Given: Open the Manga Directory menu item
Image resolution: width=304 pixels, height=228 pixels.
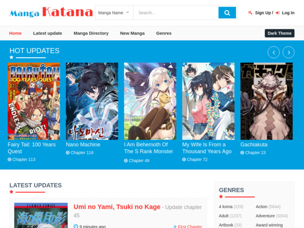Looking at the screenshot, I should (91, 33).
